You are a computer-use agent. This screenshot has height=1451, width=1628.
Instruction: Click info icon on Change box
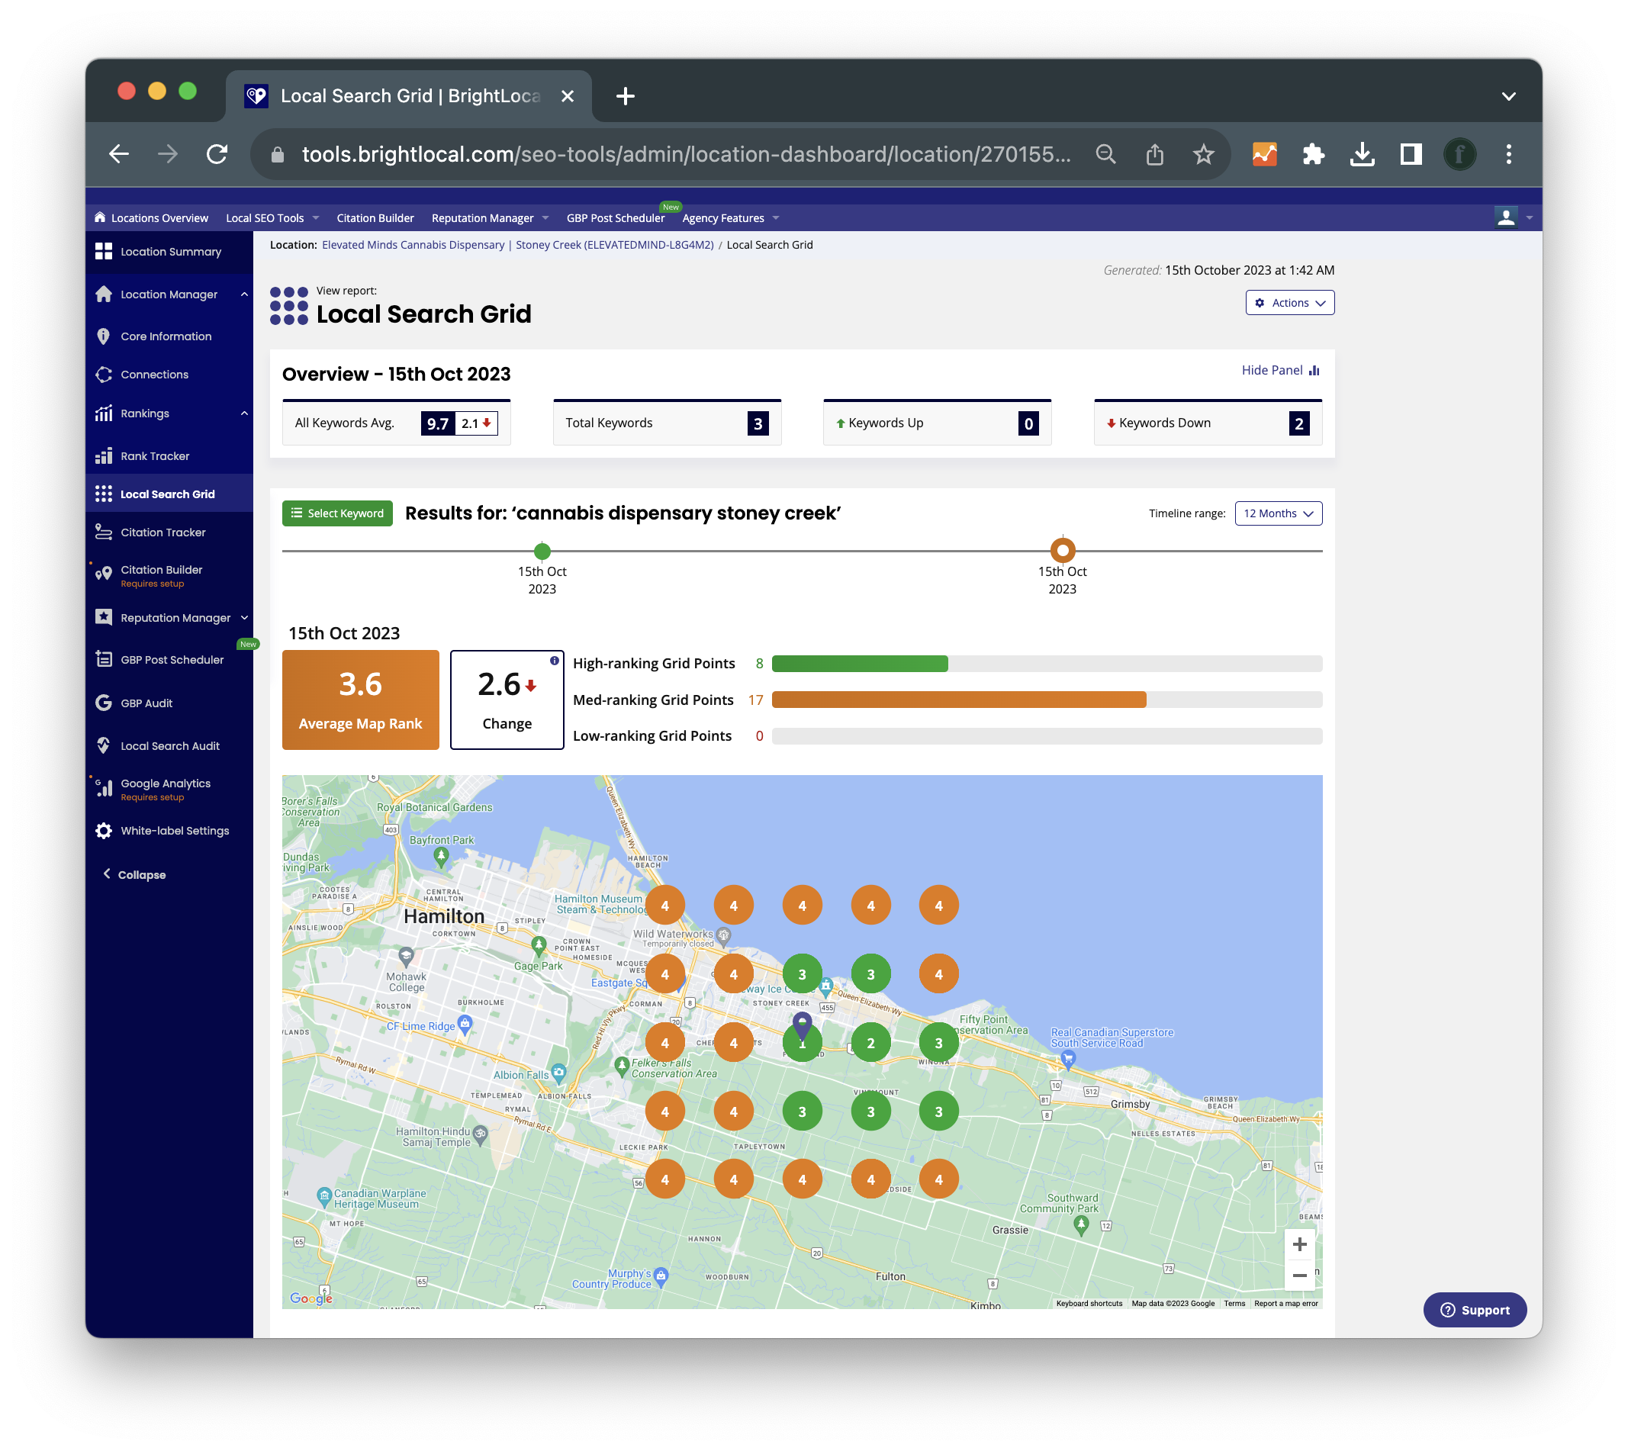(554, 660)
